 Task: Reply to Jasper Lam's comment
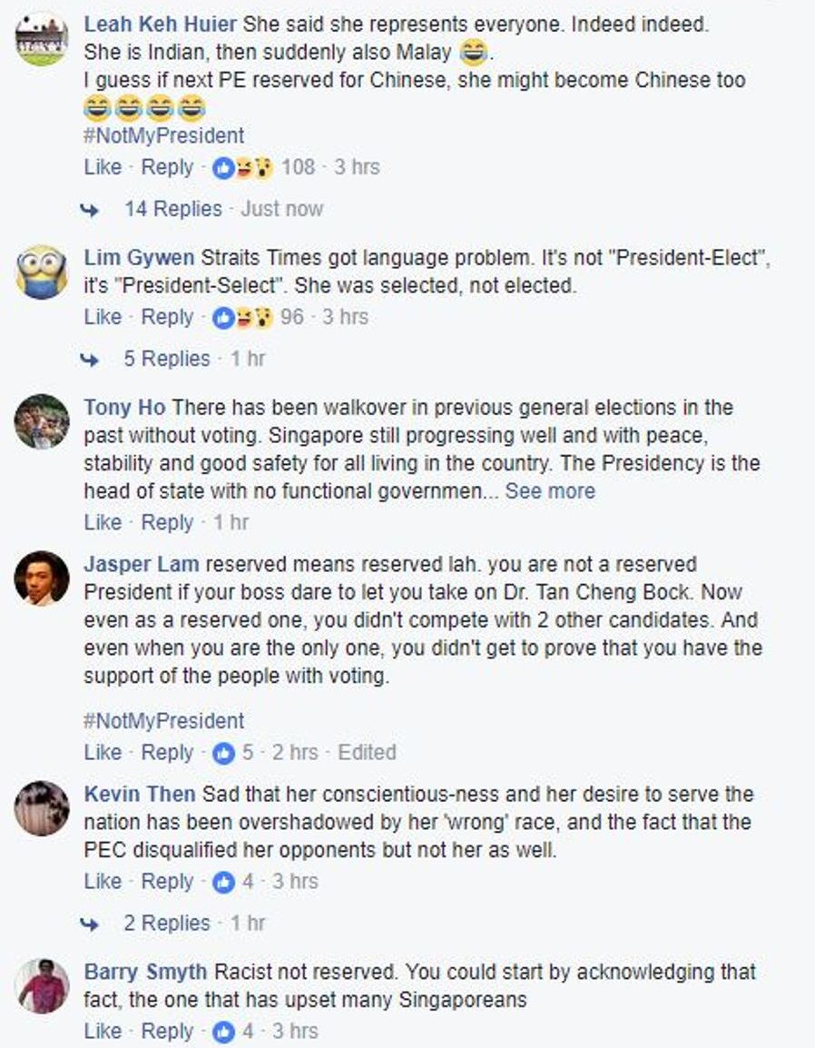(x=167, y=753)
